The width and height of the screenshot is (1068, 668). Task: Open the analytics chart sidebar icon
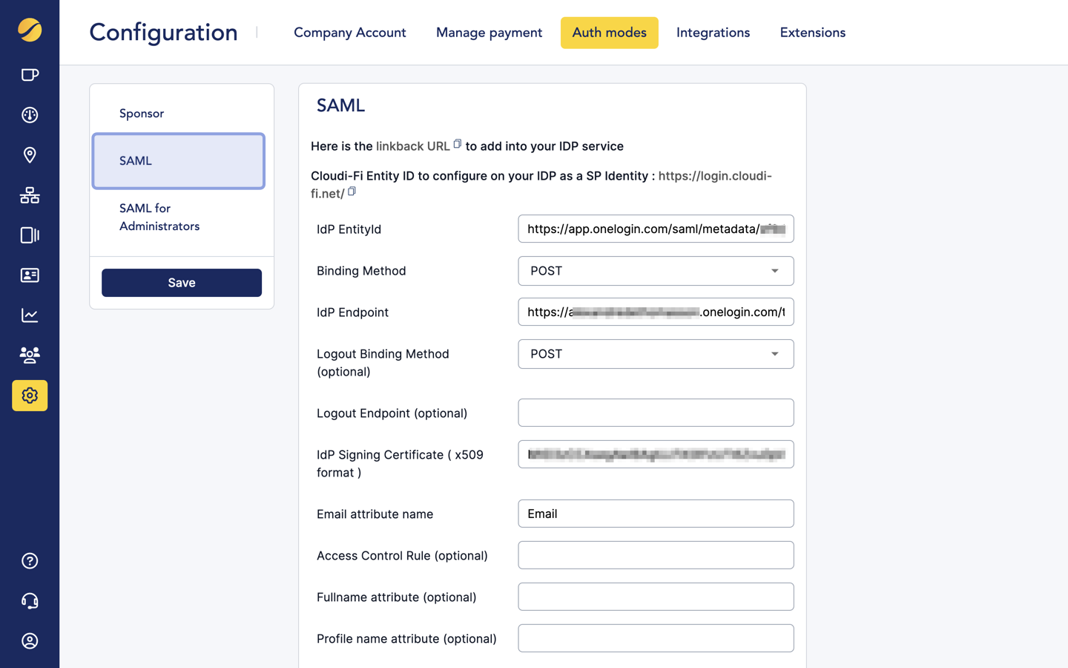30,315
